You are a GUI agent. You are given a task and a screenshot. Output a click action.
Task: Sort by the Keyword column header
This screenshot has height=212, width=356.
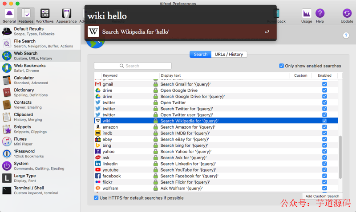[x=127, y=75]
